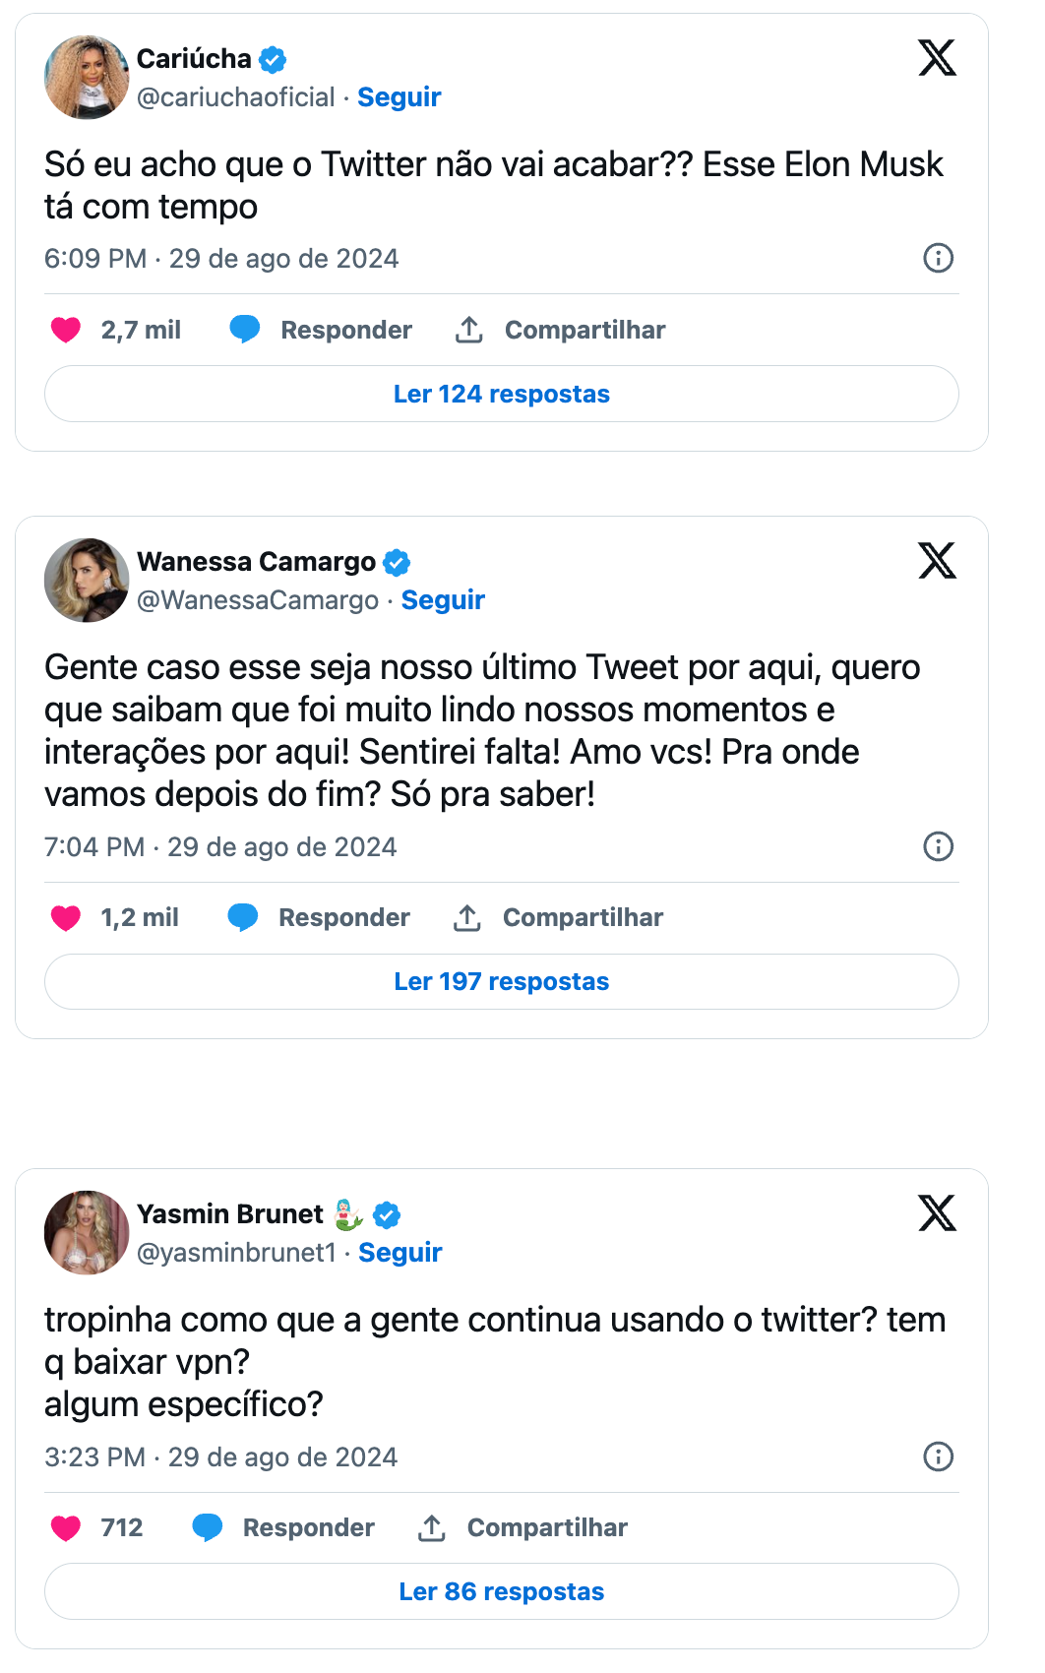Click the X logo on Cariúcha's tweet

tap(937, 57)
